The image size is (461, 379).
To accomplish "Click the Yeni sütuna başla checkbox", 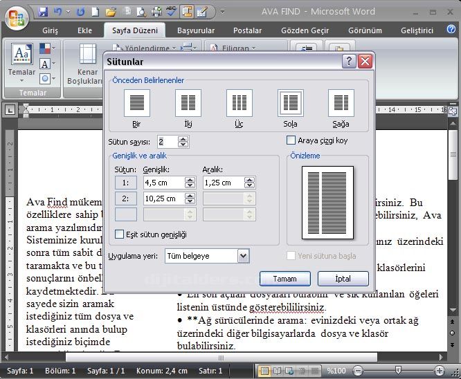I will point(291,256).
